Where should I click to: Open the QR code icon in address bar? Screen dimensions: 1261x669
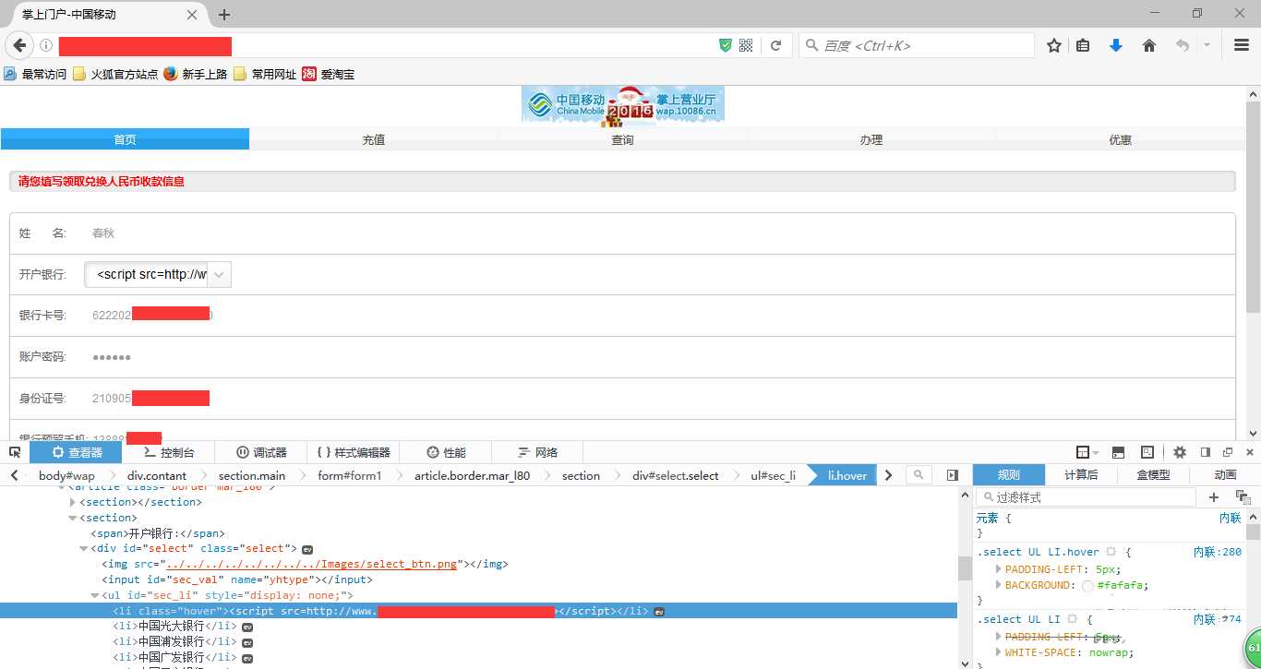coord(746,45)
